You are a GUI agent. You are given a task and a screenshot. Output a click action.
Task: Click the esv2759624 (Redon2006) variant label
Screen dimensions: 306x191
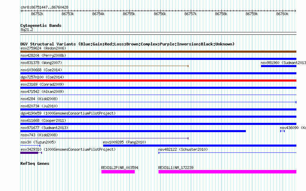[43, 48]
